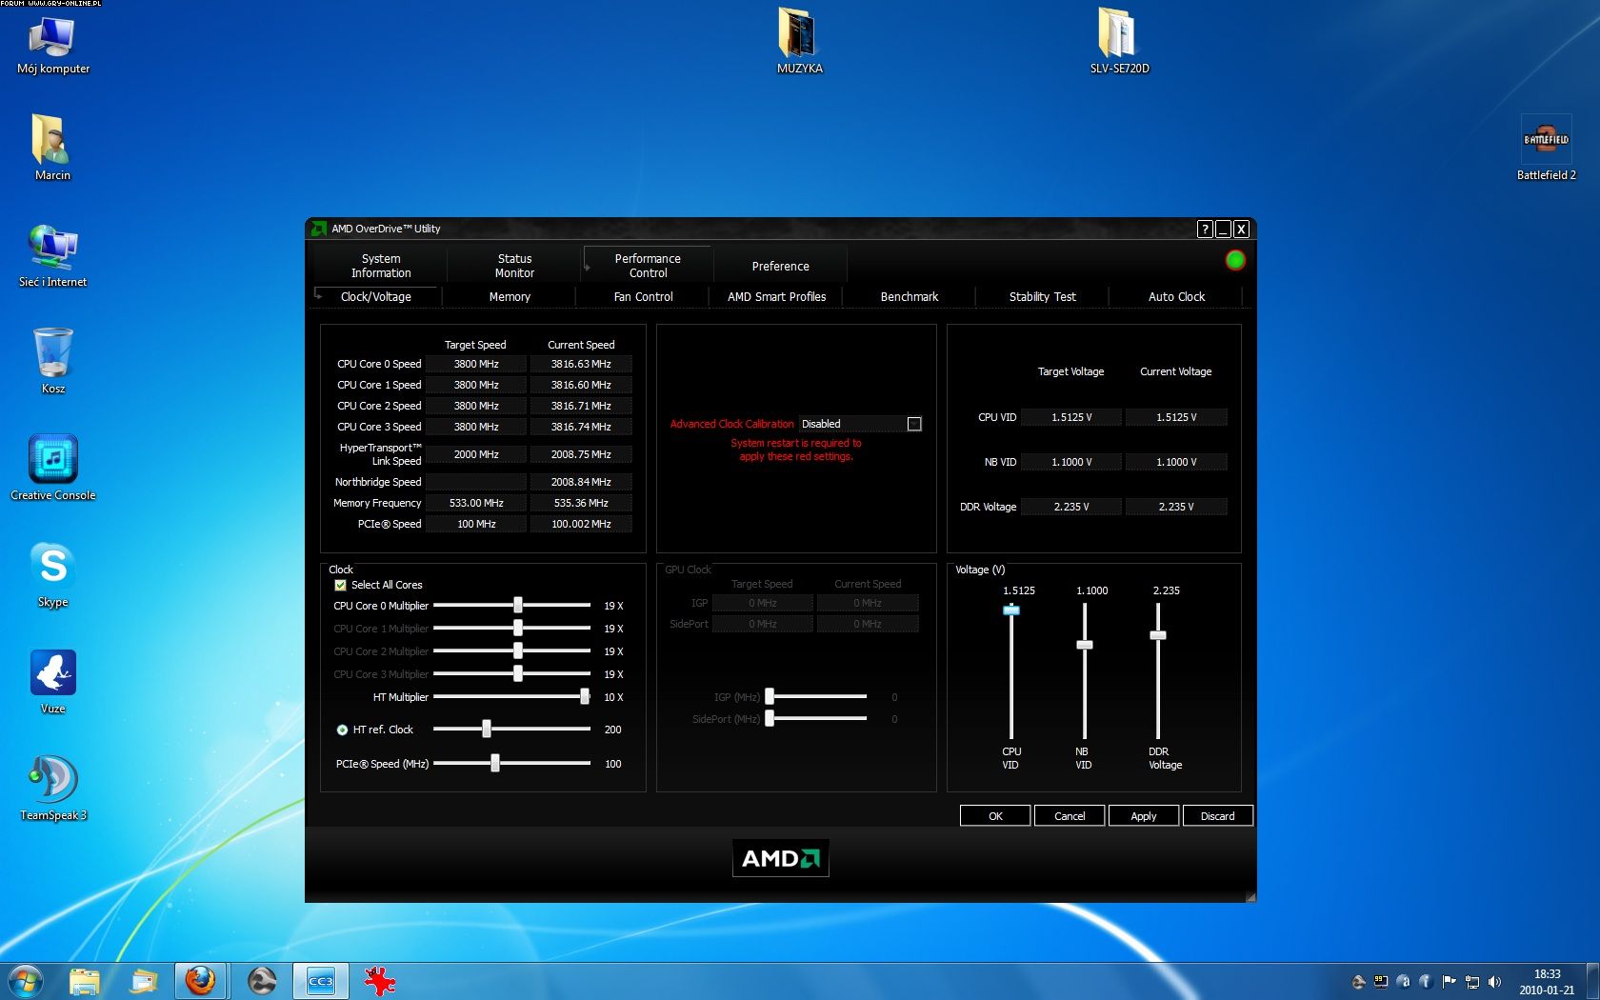The width and height of the screenshot is (1600, 1000).
Task: Open the Sieć i Internet desktop icon
Action: point(52,255)
